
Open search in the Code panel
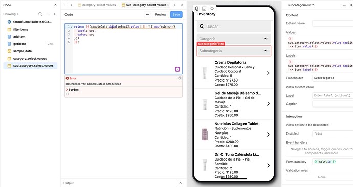[x=40, y=14]
